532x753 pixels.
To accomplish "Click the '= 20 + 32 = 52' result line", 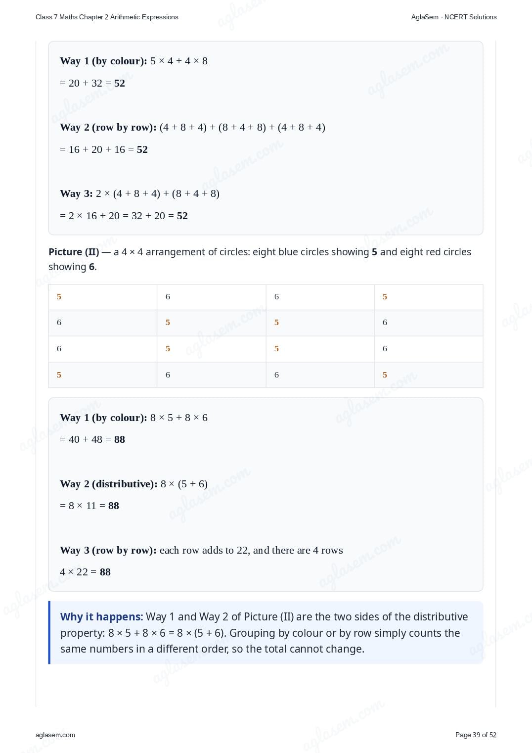I will coord(92,83).
